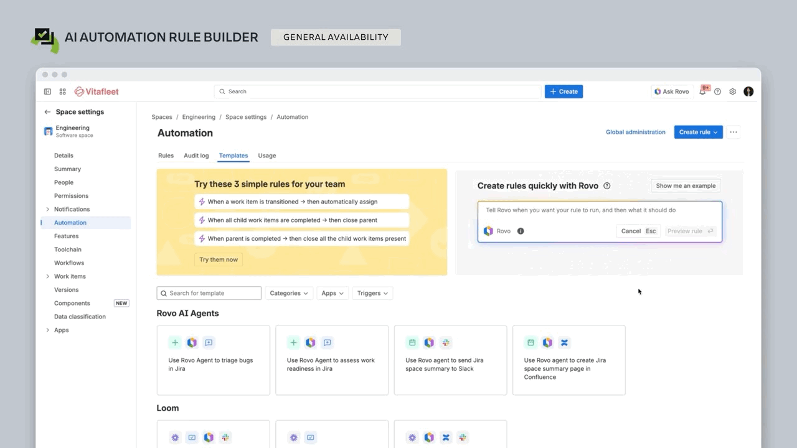Open the notifications bell

coord(702,91)
